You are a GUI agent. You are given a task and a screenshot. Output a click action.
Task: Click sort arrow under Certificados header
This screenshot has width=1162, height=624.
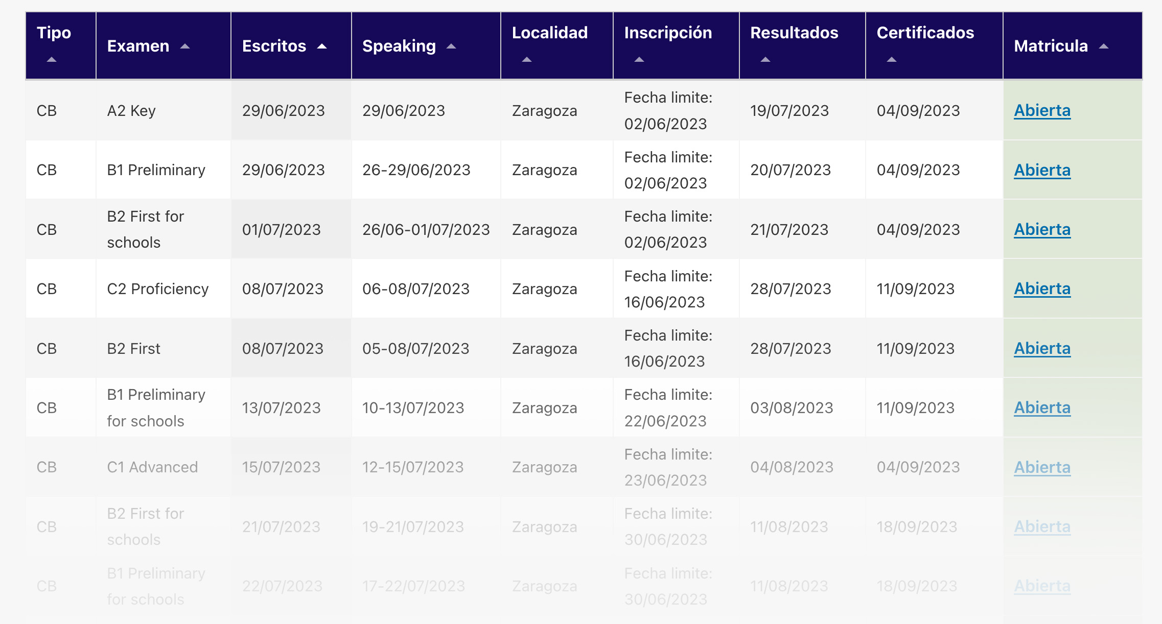(x=892, y=60)
